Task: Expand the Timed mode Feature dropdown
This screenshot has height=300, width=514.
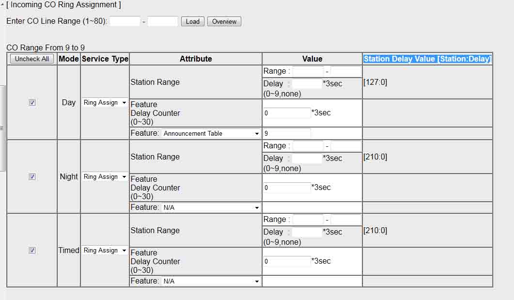Action: [211, 281]
